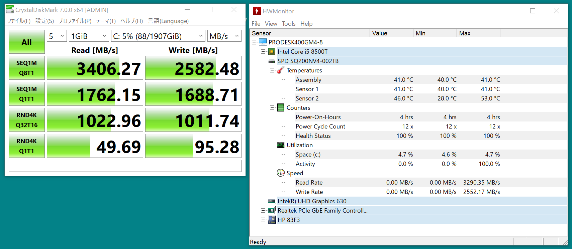Click the Counters category icon
Screen dimensions: 572x249
point(281,108)
